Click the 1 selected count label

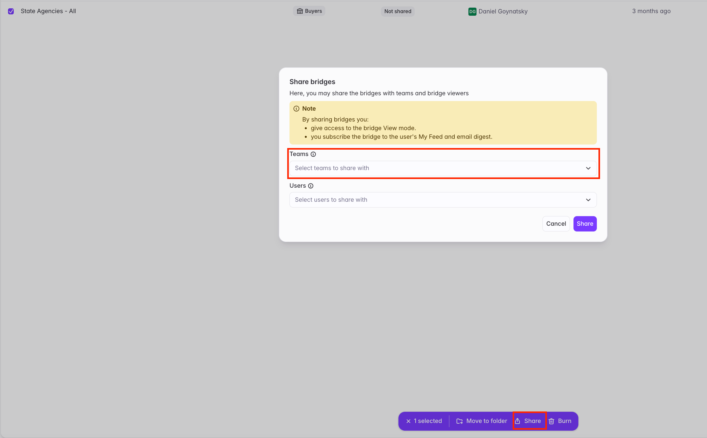pos(428,421)
